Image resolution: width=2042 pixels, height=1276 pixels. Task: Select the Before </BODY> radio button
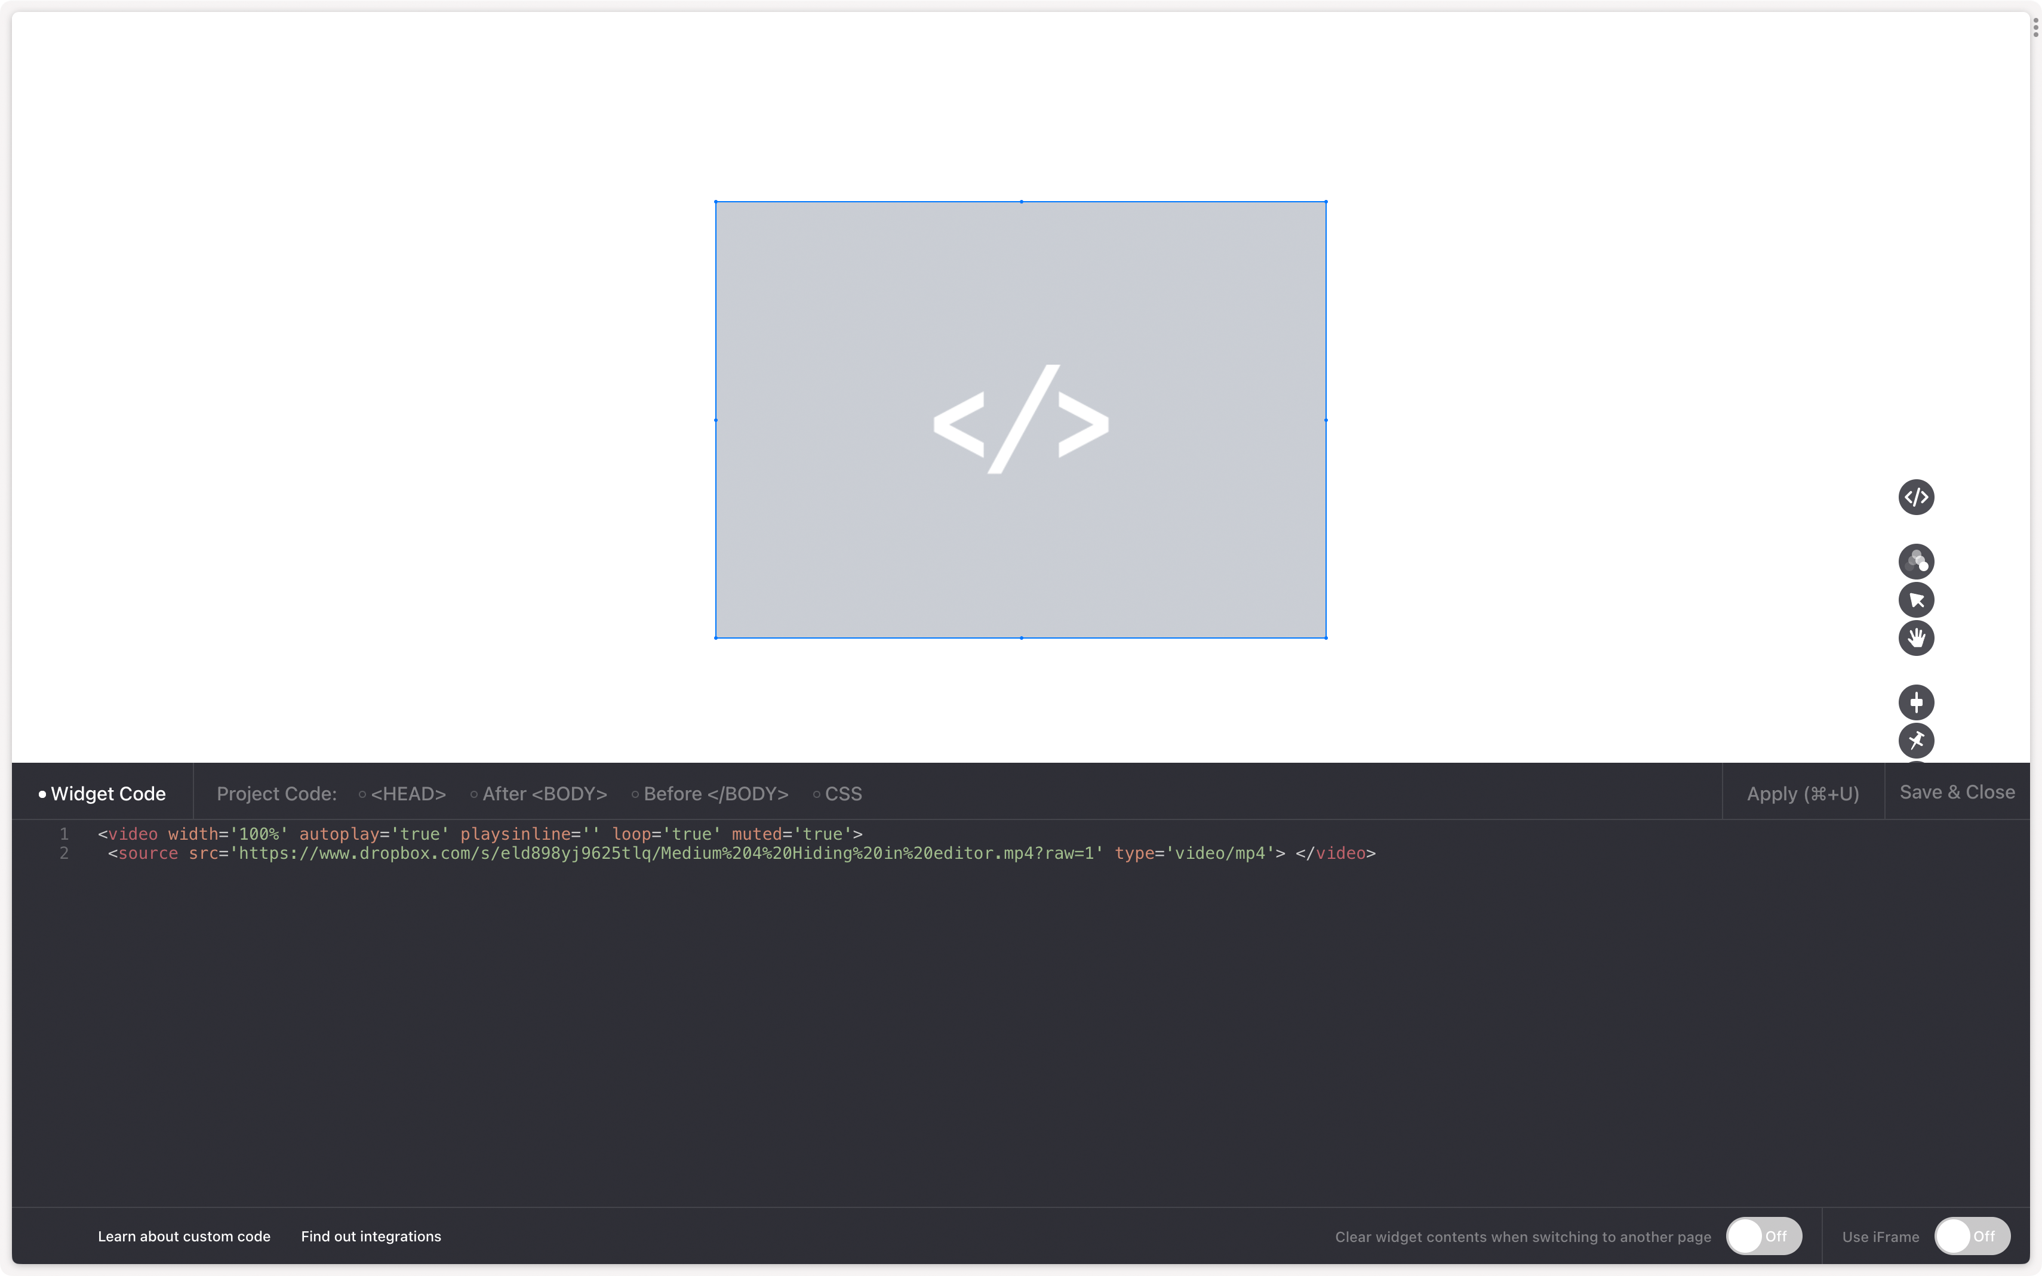(x=635, y=793)
